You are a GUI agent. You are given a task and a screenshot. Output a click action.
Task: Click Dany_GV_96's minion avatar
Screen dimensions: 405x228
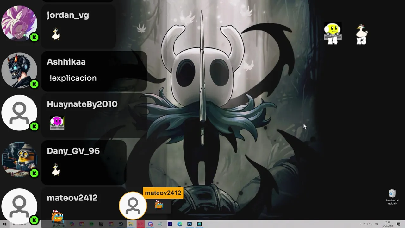coord(19,160)
